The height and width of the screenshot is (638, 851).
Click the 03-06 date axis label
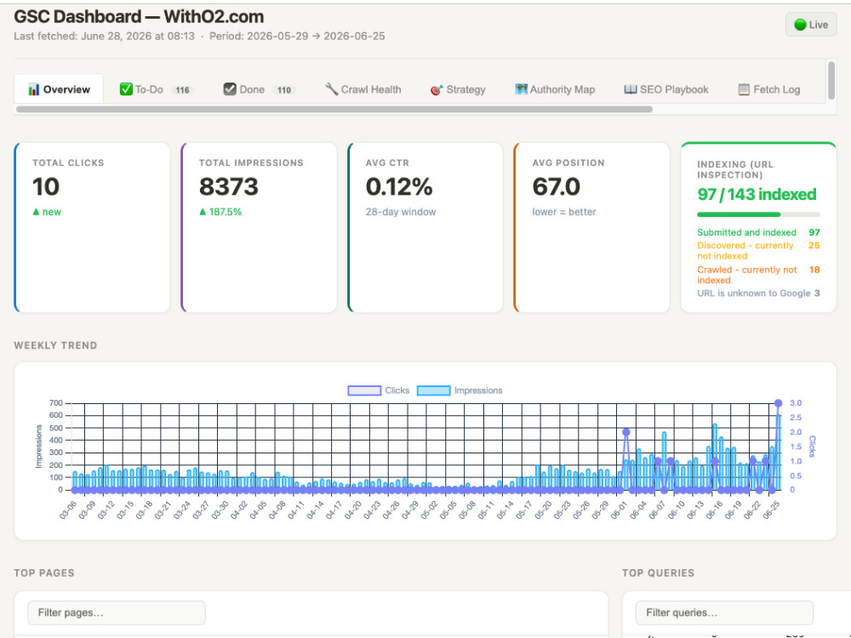pyautogui.click(x=68, y=510)
